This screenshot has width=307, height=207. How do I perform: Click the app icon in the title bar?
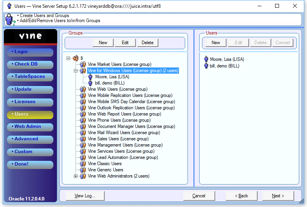click(9, 6)
